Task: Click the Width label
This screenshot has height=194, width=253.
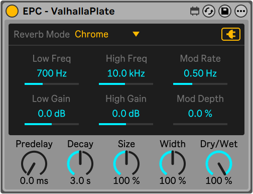Action: 173,144
